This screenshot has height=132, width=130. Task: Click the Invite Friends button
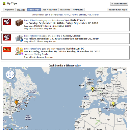[x=119, y=4]
